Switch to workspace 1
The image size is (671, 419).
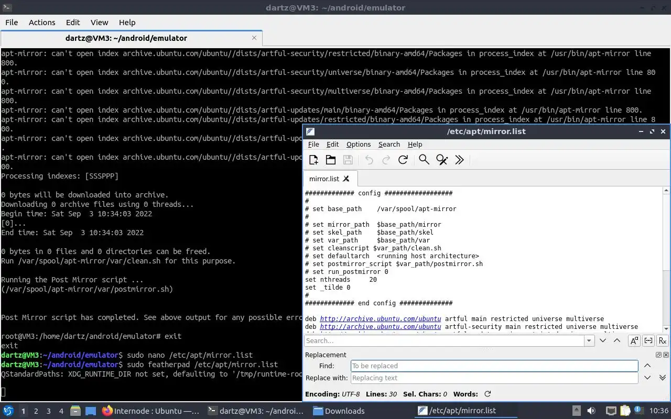tap(23, 411)
